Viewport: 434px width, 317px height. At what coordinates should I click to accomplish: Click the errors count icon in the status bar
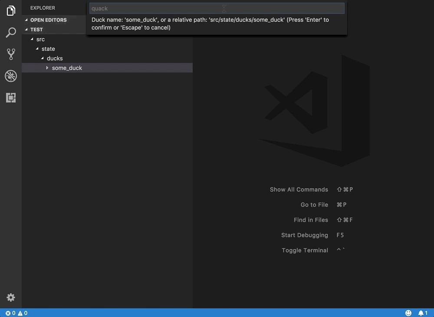[8, 313]
